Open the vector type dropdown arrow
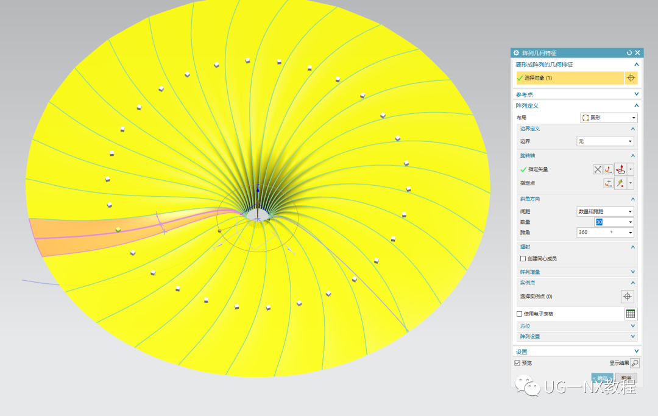The image size is (658, 416). coord(631,169)
